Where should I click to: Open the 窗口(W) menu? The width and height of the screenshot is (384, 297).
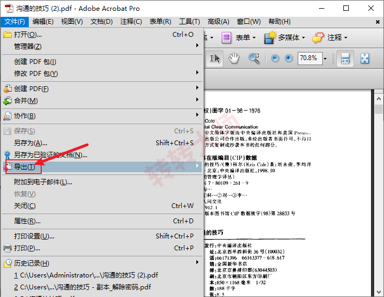pyautogui.click(x=248, y=22)
